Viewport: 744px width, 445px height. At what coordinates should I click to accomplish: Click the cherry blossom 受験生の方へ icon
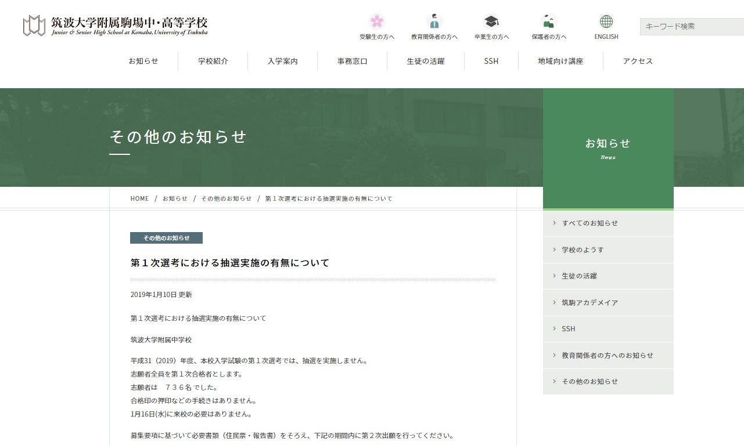point(376,22)
